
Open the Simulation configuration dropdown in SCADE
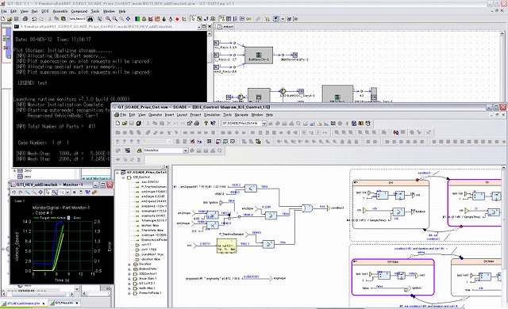(185, 151)
